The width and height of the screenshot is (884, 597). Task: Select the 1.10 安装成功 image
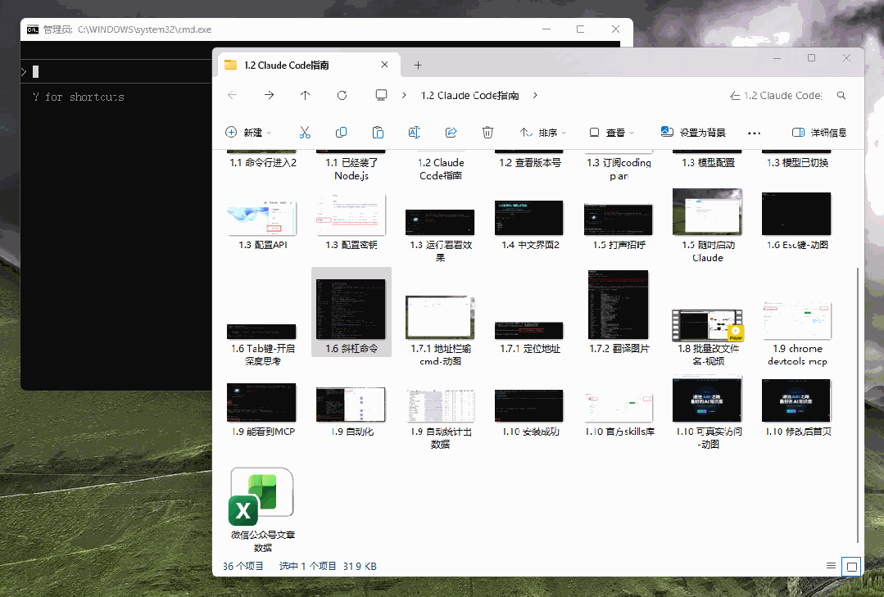click(530, 413)
